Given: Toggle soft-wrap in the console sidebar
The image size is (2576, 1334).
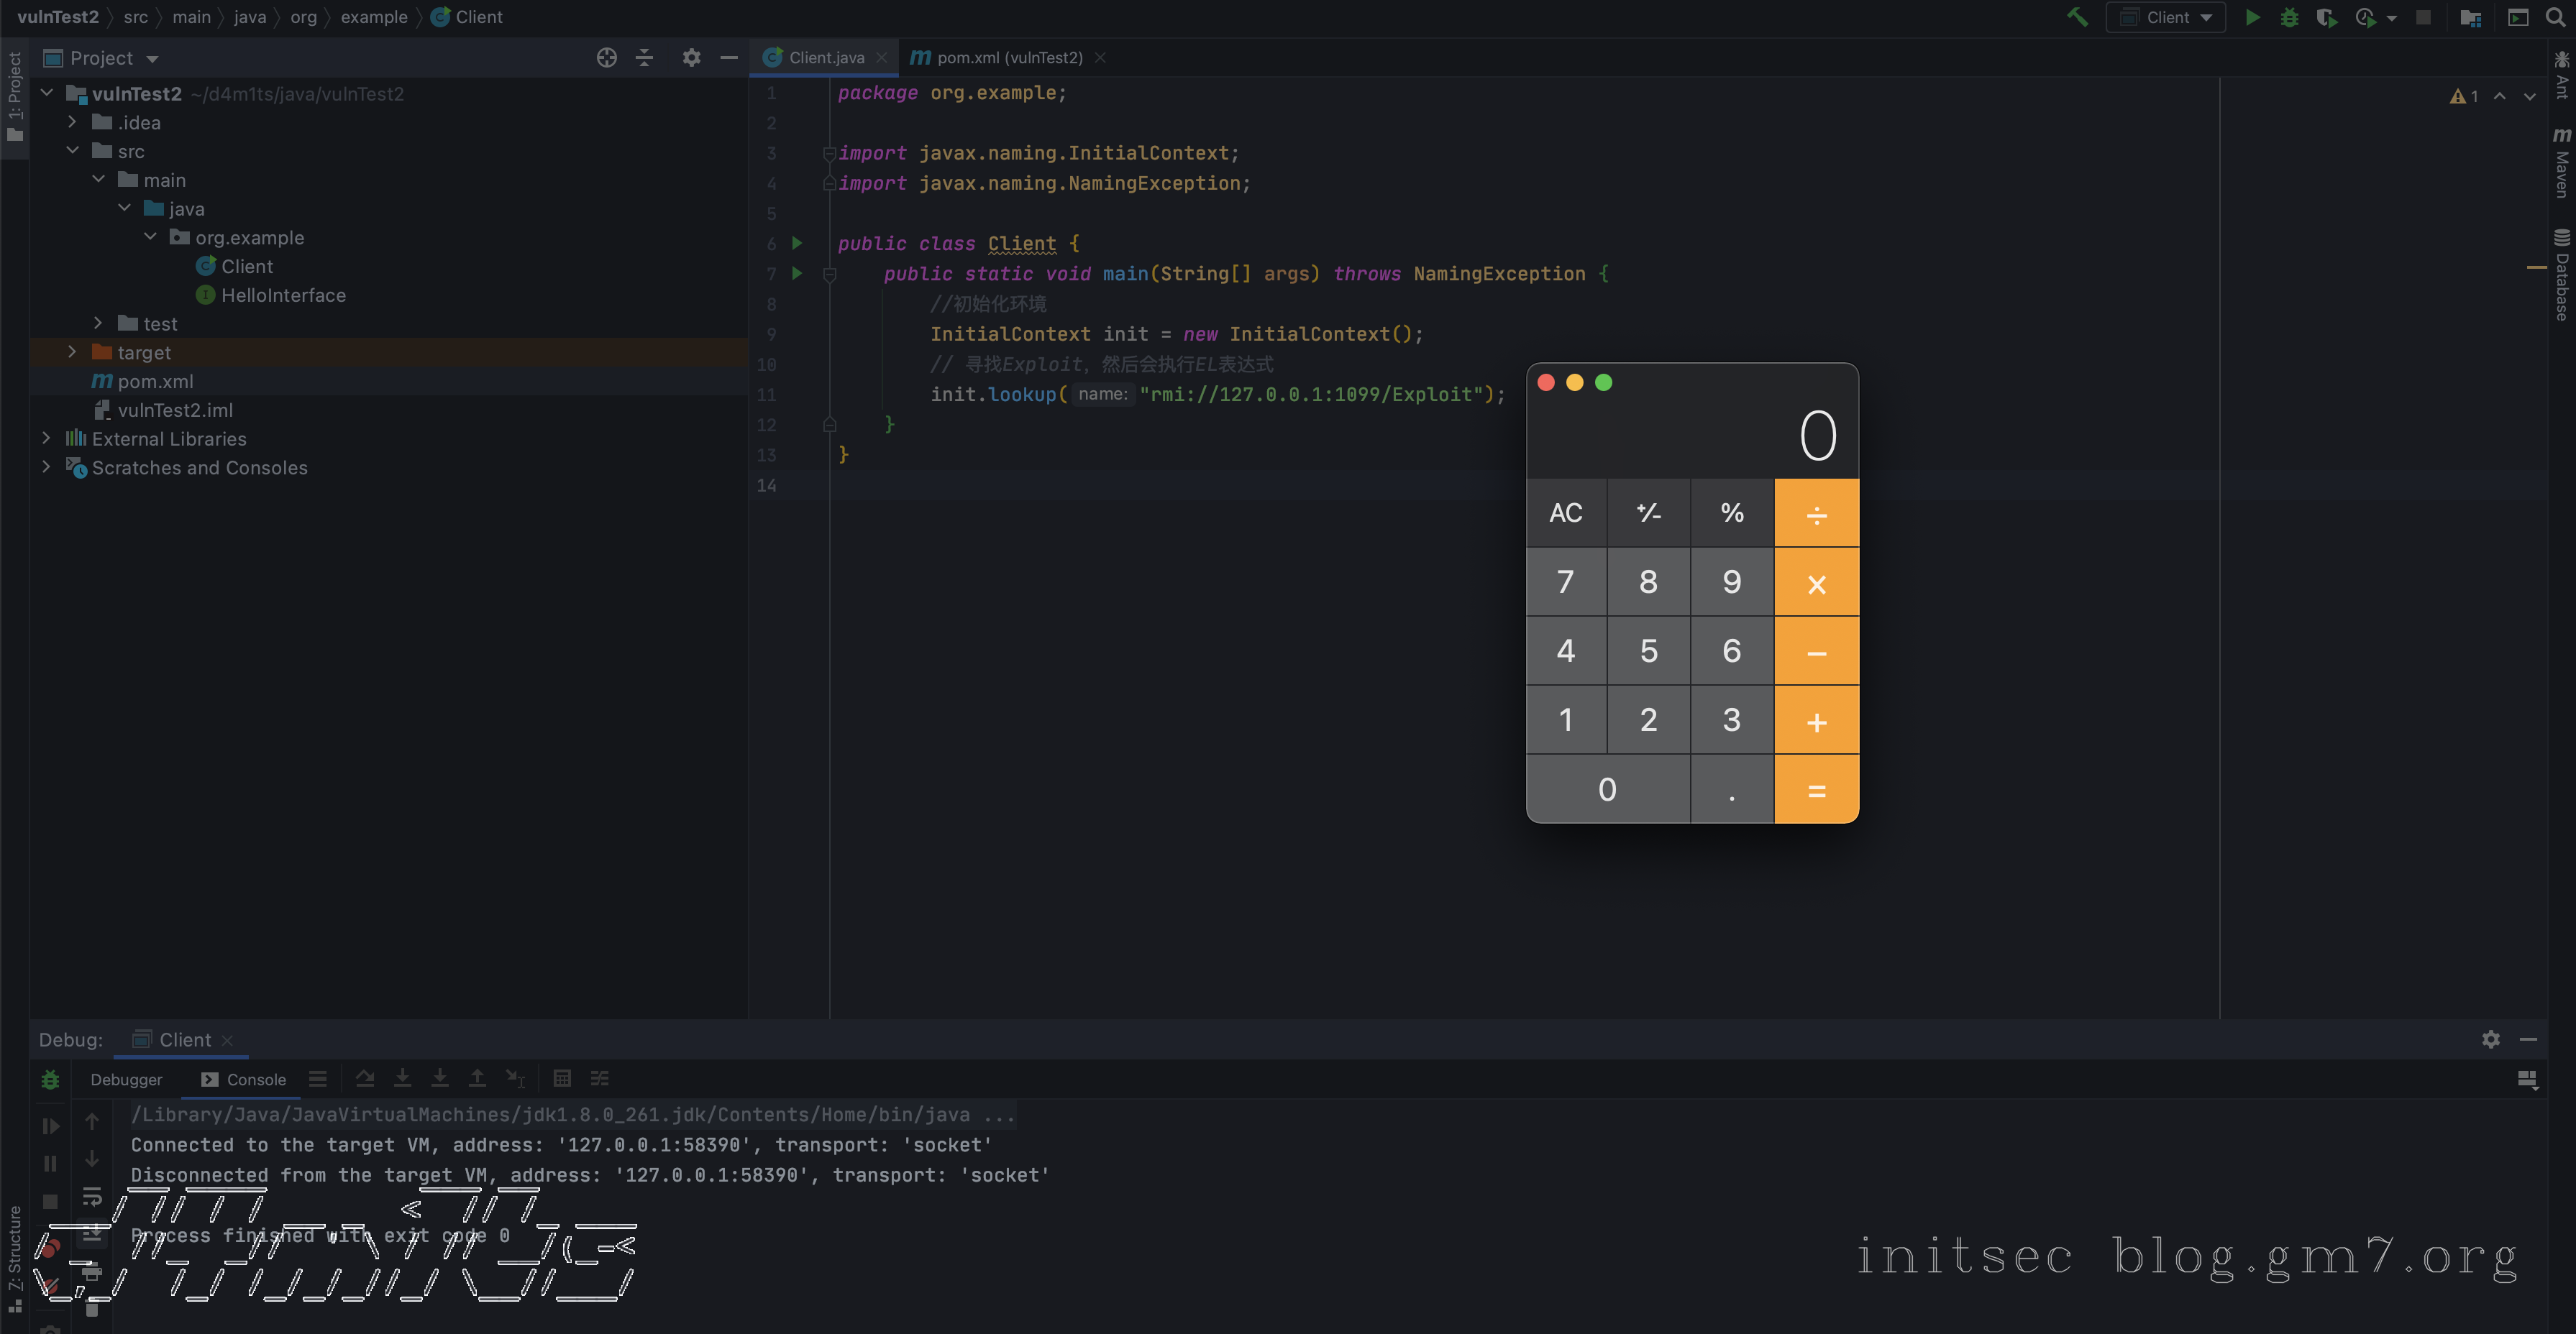Looking at the screenshot, I should click(x=92, y=1196).
